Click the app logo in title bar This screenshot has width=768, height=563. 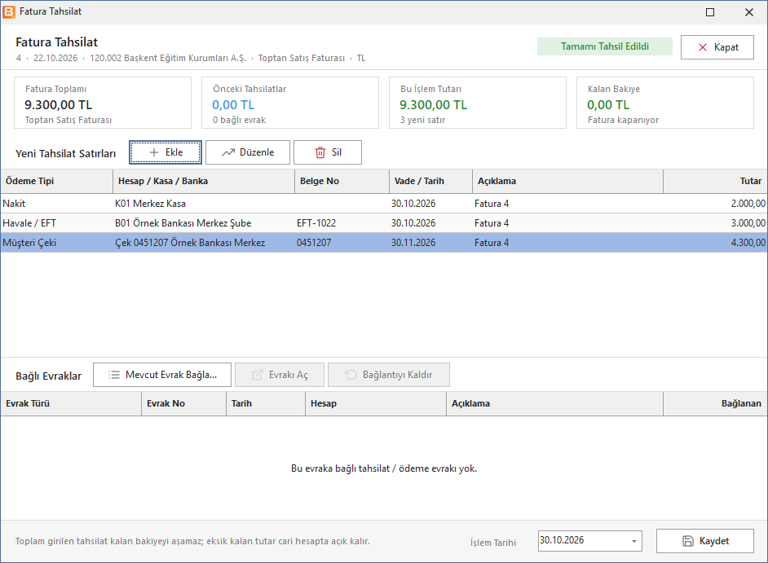[9, 11]
